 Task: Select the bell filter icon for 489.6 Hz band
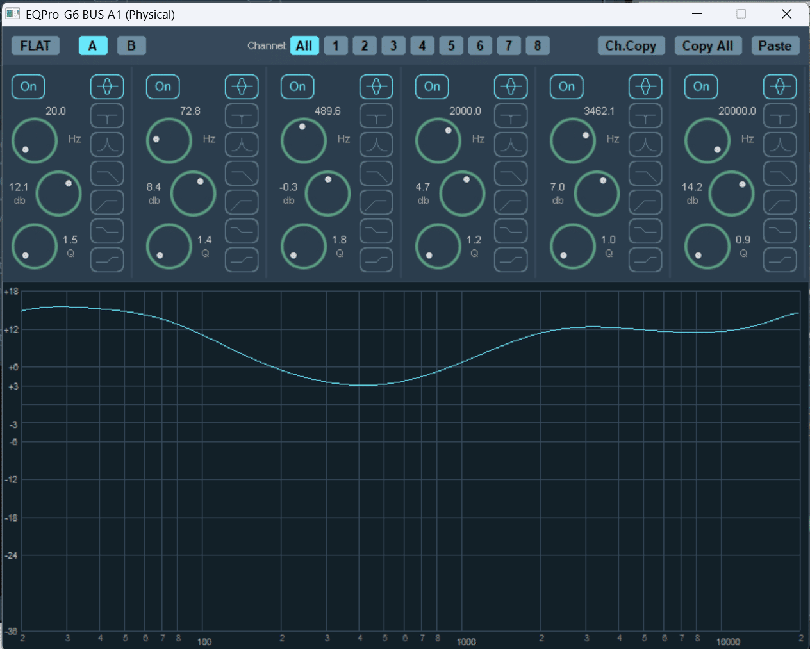click(376, 86)
